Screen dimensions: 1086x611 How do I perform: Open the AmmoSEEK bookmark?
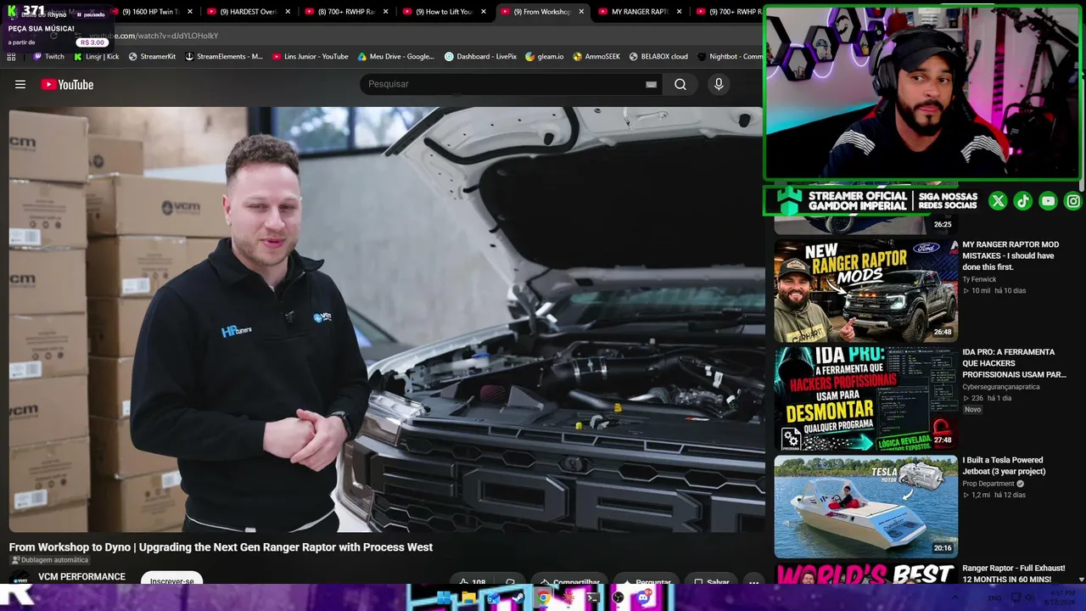pyautogui.click(x=596, y=57)
